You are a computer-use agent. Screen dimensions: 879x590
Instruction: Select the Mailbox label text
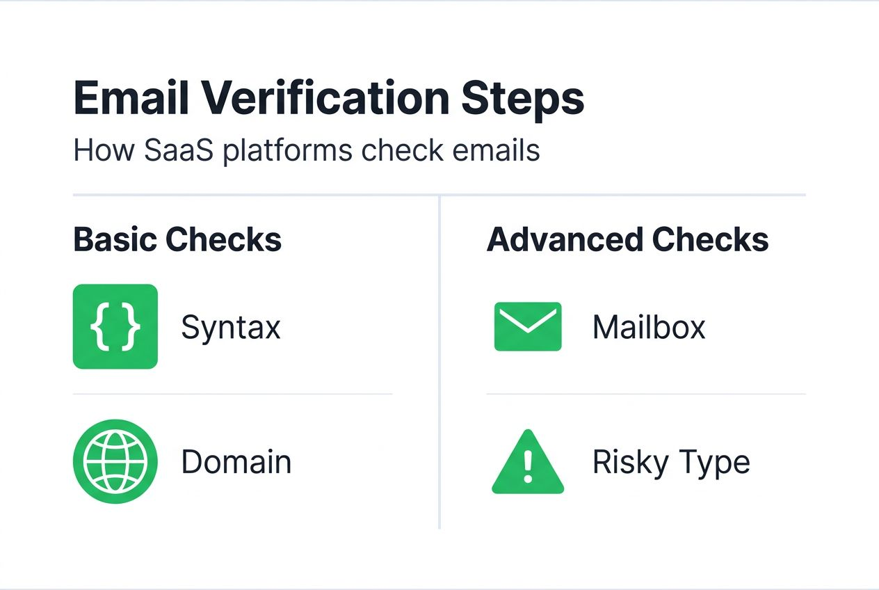(649, 327)
